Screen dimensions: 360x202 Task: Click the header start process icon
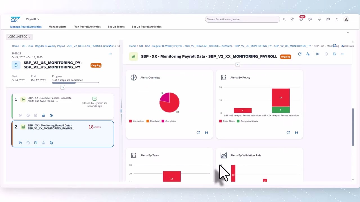click(x=318, y=54)
